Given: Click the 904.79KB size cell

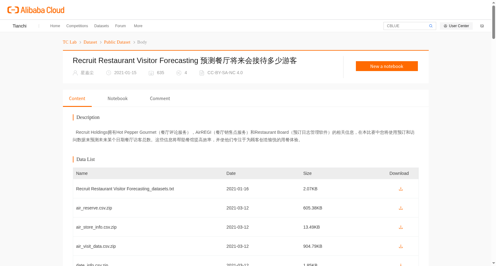Looking at the screenshot, I should [313, 246].
